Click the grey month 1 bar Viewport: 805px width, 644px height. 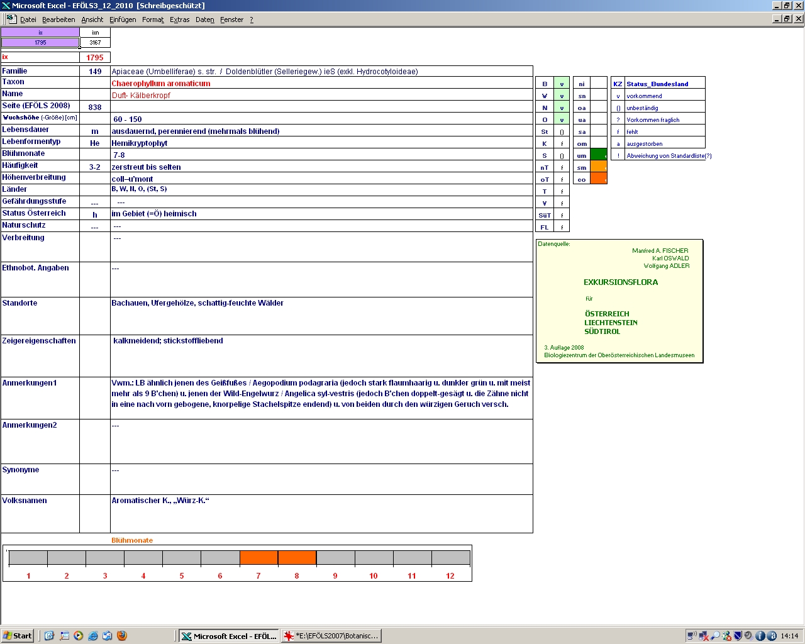(x=28, y=558)
